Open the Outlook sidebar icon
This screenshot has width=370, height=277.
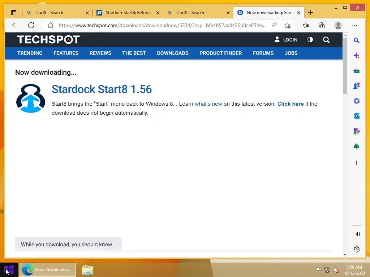357,116
